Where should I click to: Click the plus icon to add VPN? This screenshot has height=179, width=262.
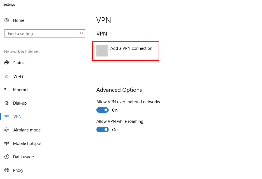102,51
